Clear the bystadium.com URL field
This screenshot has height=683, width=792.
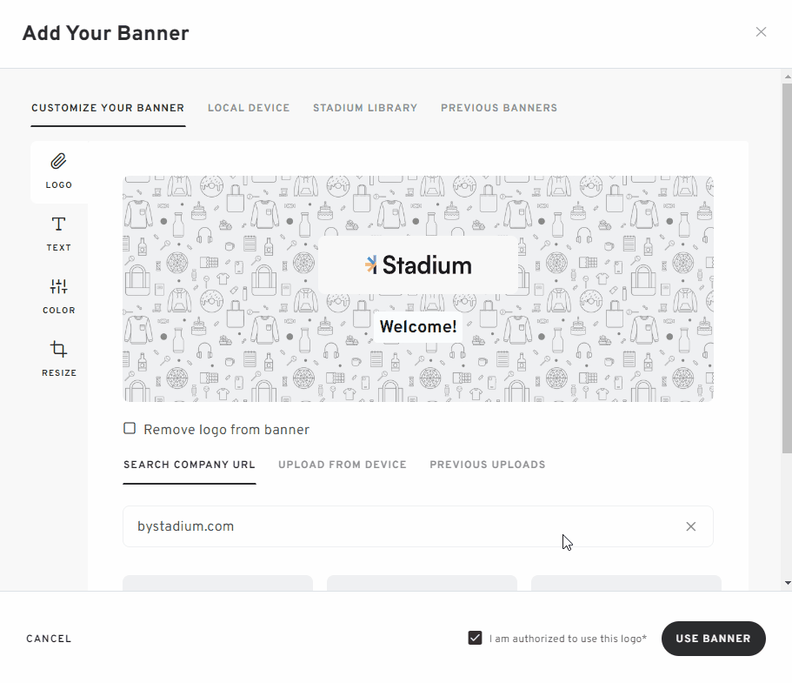[x=690, y=526]
